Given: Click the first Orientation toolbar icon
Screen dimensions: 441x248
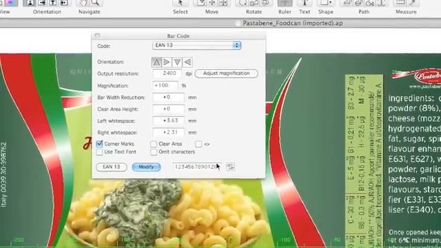Looking at the screenshot, I should click(30, 3).
